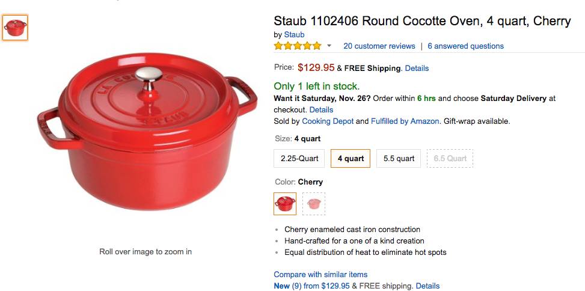Visit the Cooking Depot seller page
This screenshot has height=291, width=585.
click(328, 121)
